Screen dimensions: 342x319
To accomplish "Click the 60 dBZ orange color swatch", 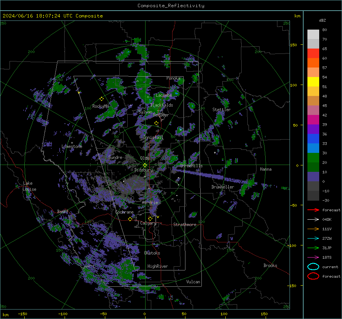I will point(313,63).
